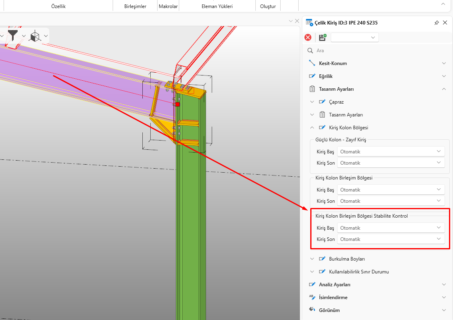Expand the Eğrilik section
453x320 pixels.
point(443,76)
